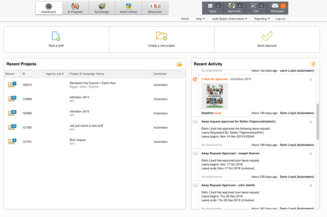Open folder icon for project 131761
Viewport: 327px width, 217px height.
tap(12, 141)
